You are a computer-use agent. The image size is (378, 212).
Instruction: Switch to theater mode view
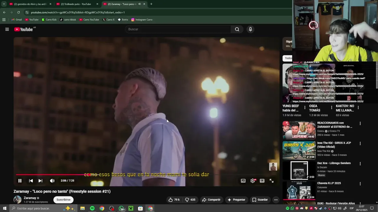262,181
